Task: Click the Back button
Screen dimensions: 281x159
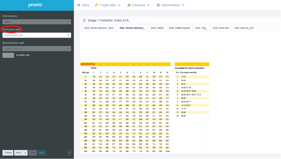Action: pos(19,153)
